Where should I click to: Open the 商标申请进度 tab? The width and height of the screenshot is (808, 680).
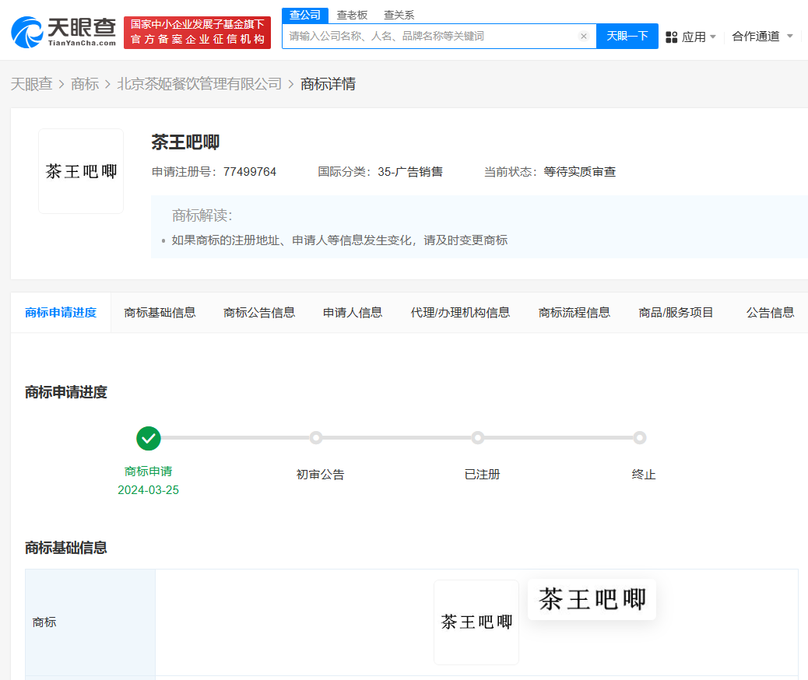click(61, 313)
